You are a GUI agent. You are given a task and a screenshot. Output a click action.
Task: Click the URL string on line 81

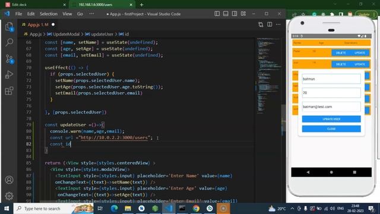coord(115,137)
